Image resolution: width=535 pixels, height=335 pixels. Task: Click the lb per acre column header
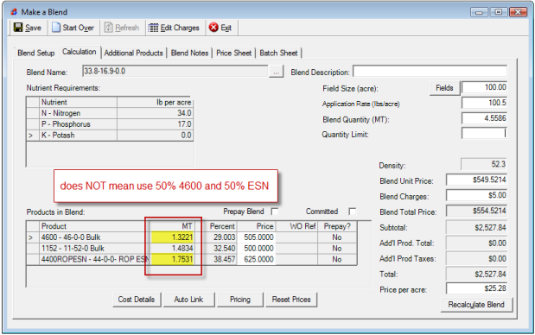155,102
